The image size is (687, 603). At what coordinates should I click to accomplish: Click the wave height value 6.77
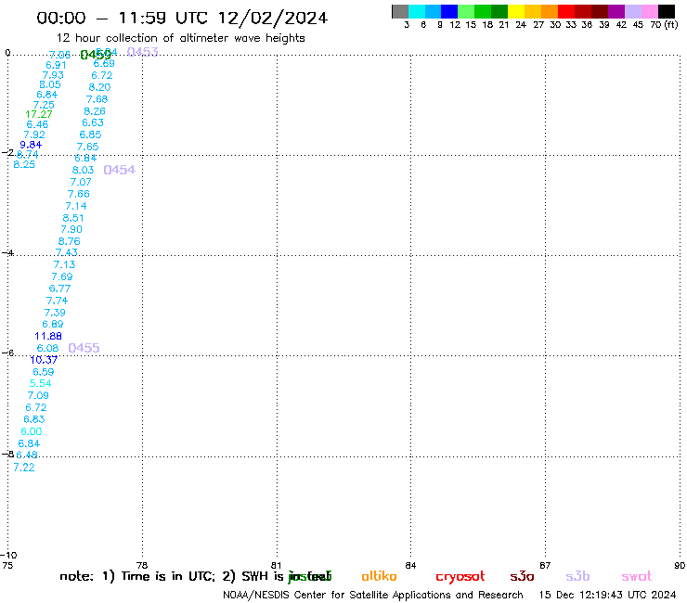pyautogui.click(x=59, y=289)
